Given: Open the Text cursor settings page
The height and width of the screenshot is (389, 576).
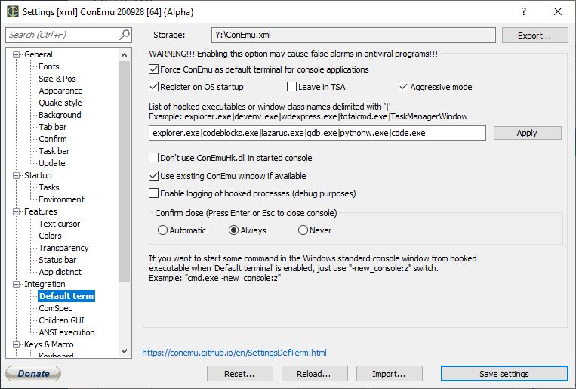Looking at the screenshot, I should pos(59,224).
